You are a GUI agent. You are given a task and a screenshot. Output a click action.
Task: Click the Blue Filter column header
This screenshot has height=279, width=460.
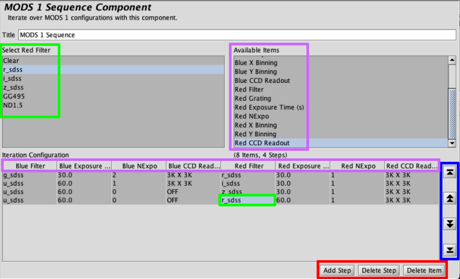tap(30, 166)
